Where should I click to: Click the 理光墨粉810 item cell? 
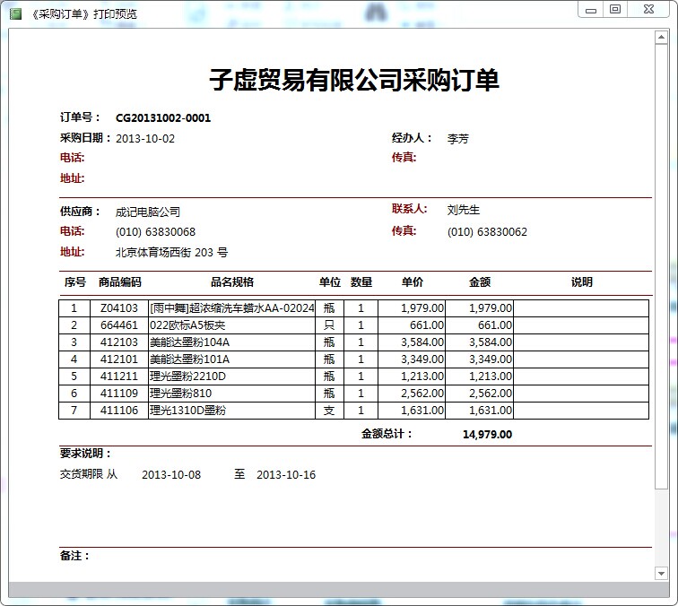(x=180, y=394)
